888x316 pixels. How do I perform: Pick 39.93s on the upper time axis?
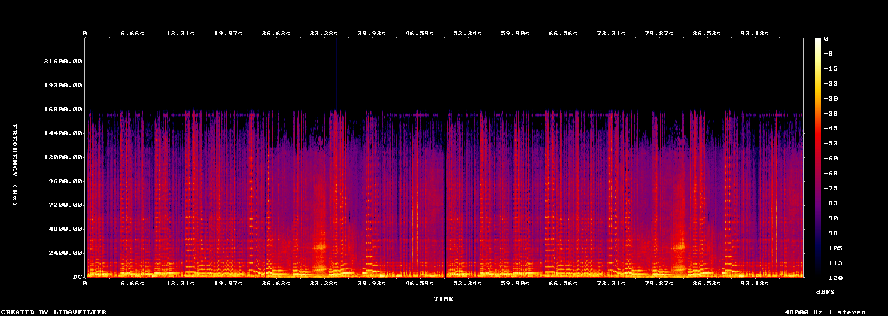coord(372,33)
